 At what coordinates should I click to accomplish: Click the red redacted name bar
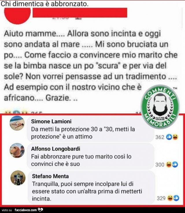[80, 13]
